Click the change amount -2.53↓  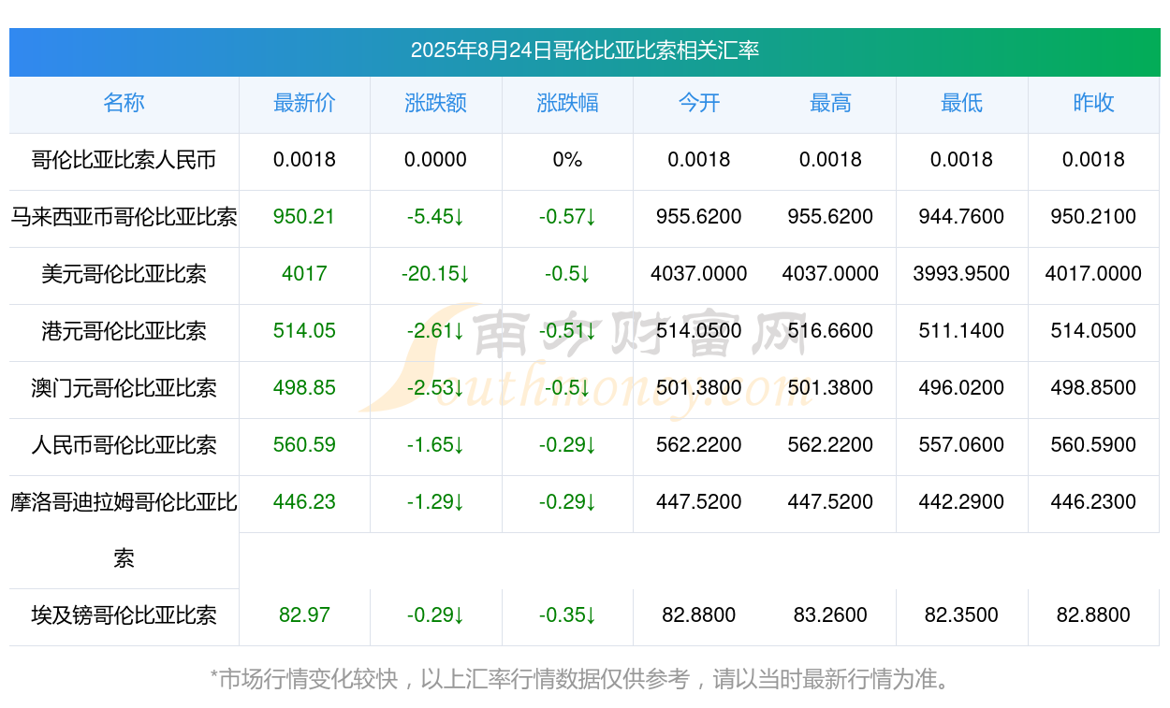pyautogui.click(x=435, y=388)
